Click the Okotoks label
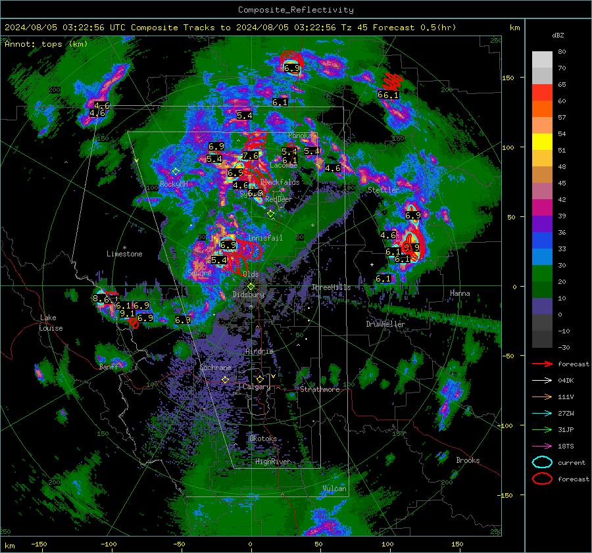Image resolution: width=592 pixels, height=553 pixels. coord(263,439)
